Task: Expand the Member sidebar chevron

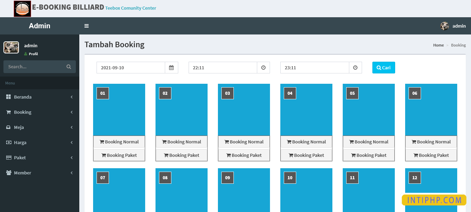Action: click(x=72, y=173)
